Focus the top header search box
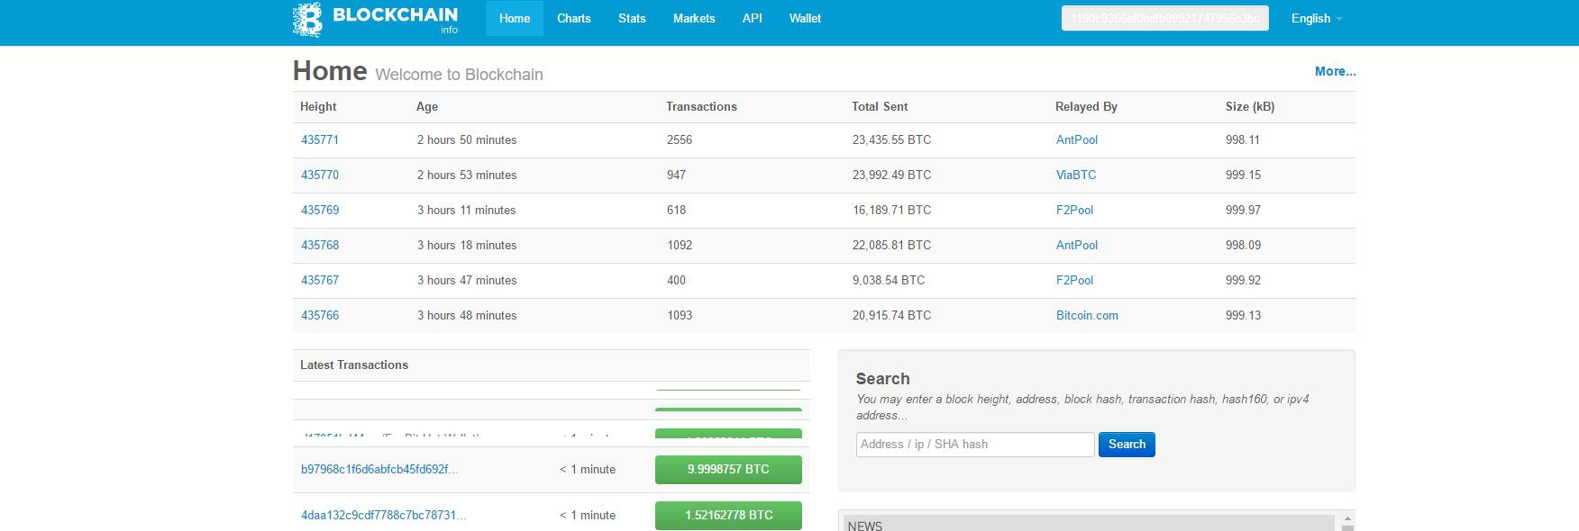 [x=1164, y=18]
